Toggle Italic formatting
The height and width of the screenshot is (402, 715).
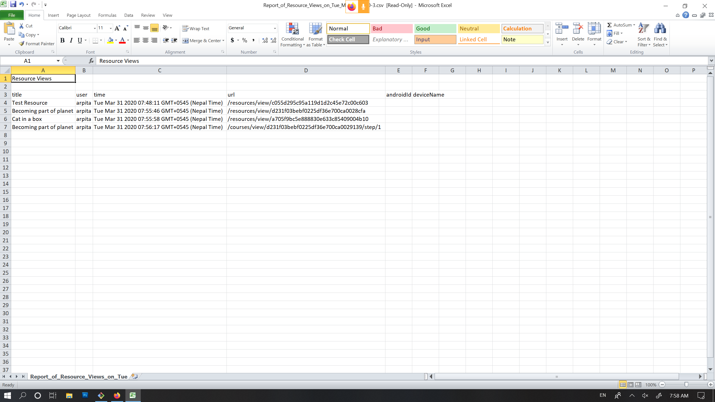point(71,40)
